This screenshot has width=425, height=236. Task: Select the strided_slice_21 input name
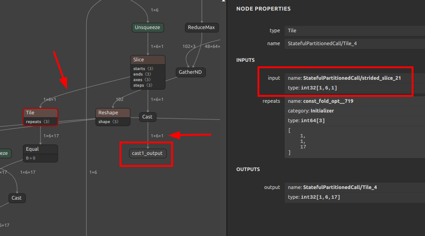click(352, 78)
